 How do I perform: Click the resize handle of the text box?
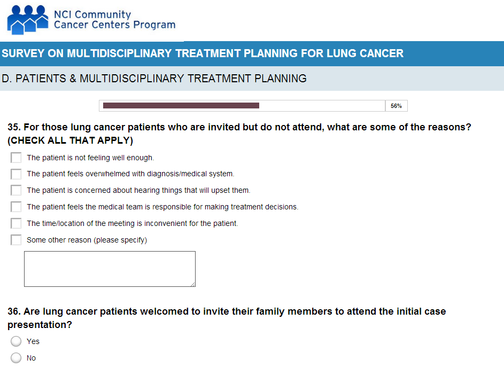click(x=192, y=284)
